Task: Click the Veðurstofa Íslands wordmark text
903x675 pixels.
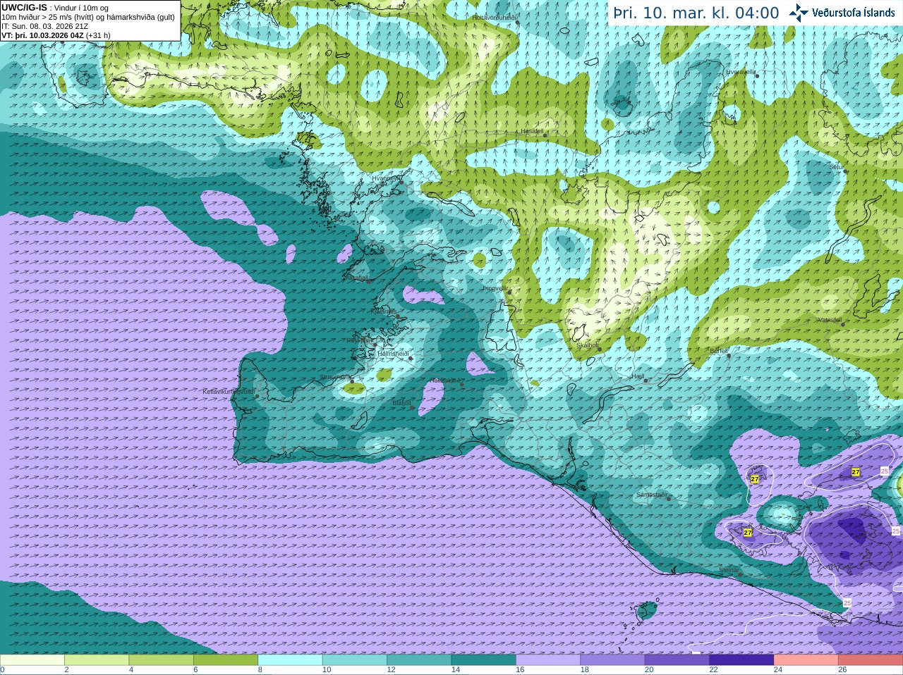Action: [854, 13]
